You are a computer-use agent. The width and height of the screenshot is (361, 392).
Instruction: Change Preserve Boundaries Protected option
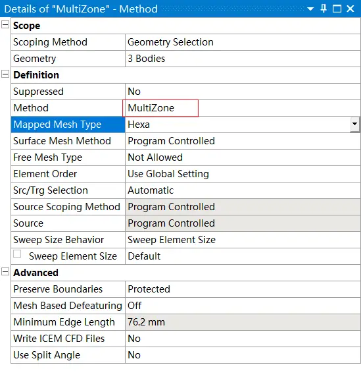pyautogui.click(x=243, y=289)
